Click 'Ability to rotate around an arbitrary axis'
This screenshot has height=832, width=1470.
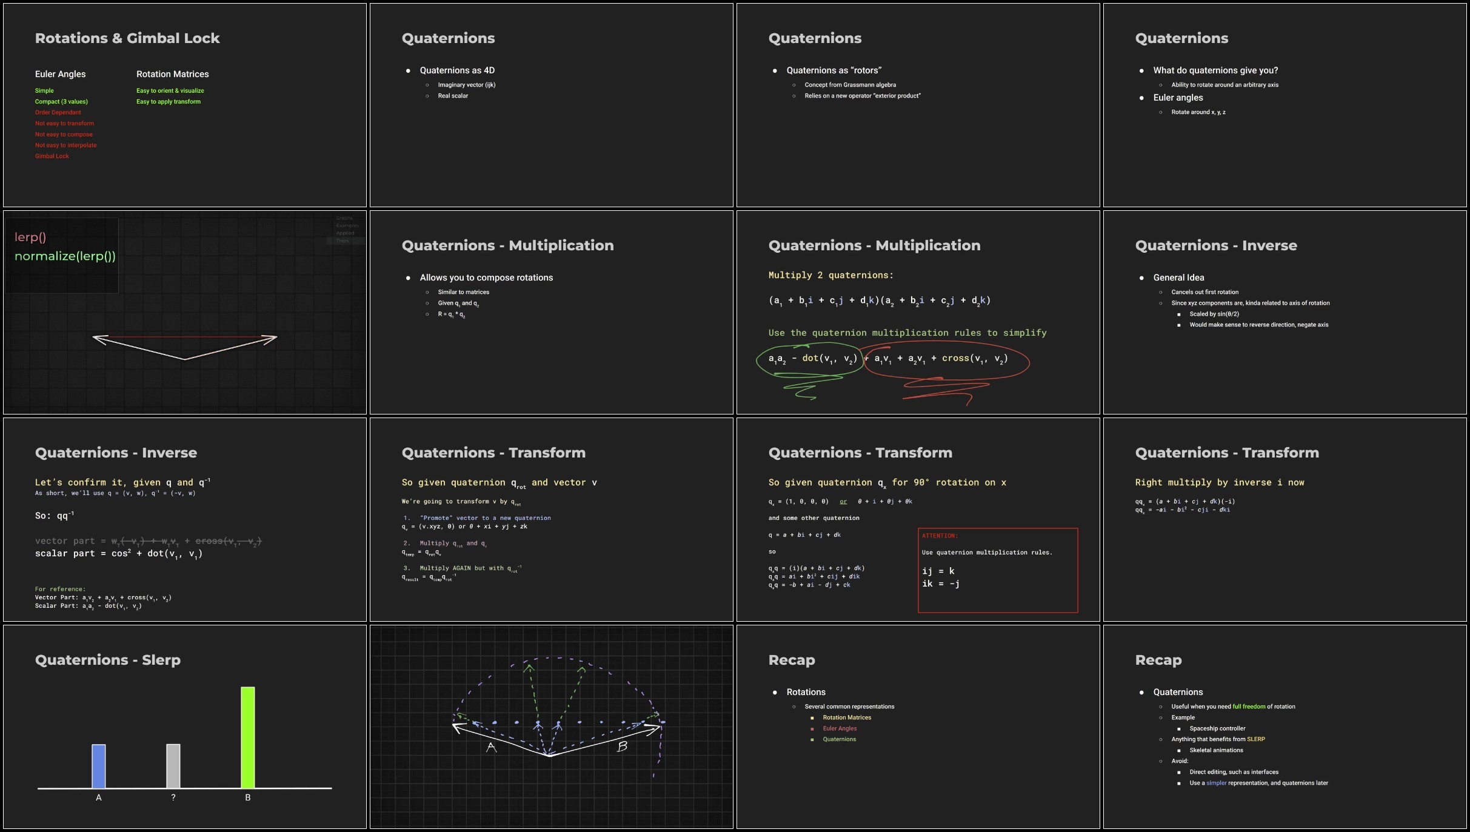point(1224,85)
